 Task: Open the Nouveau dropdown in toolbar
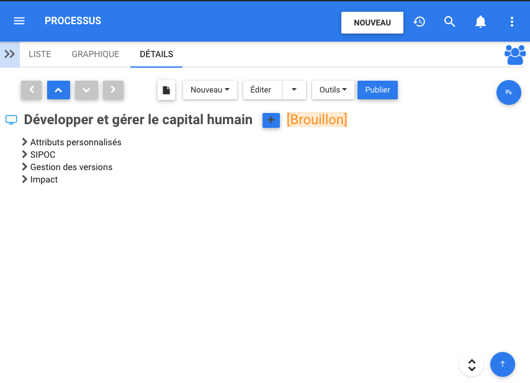[x=210, y=90]
